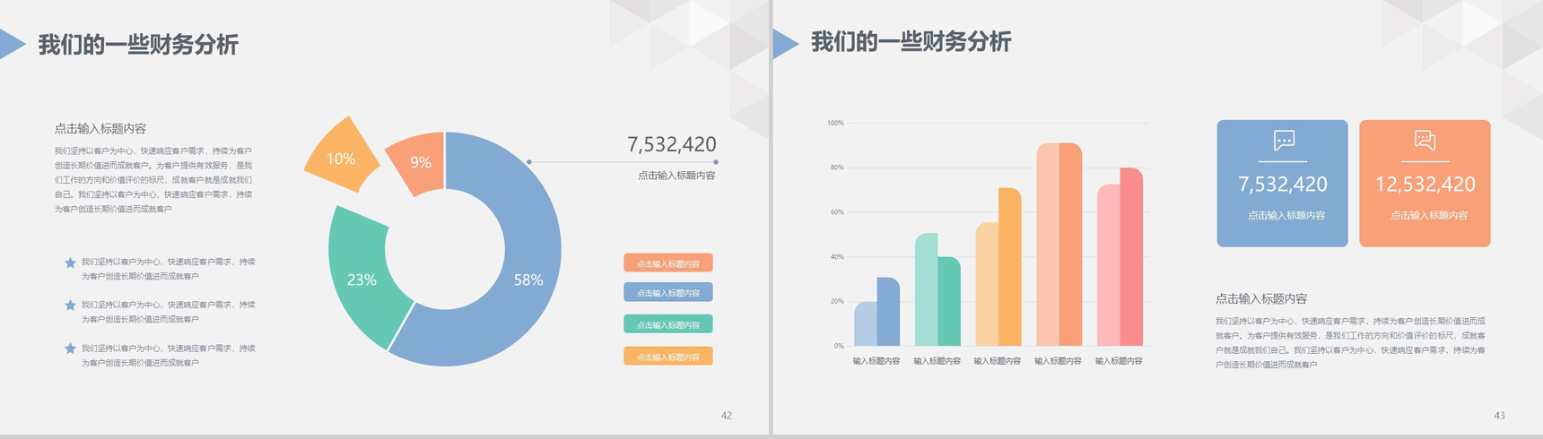Select the 9% salmon donut segment
Image resolution: width=1543 pixels, height=439 pixels.
point(420,162)
